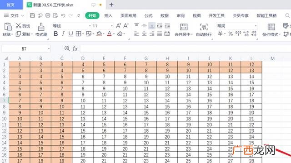Switch to the 插入 Insert tab

tap(108, 16)
